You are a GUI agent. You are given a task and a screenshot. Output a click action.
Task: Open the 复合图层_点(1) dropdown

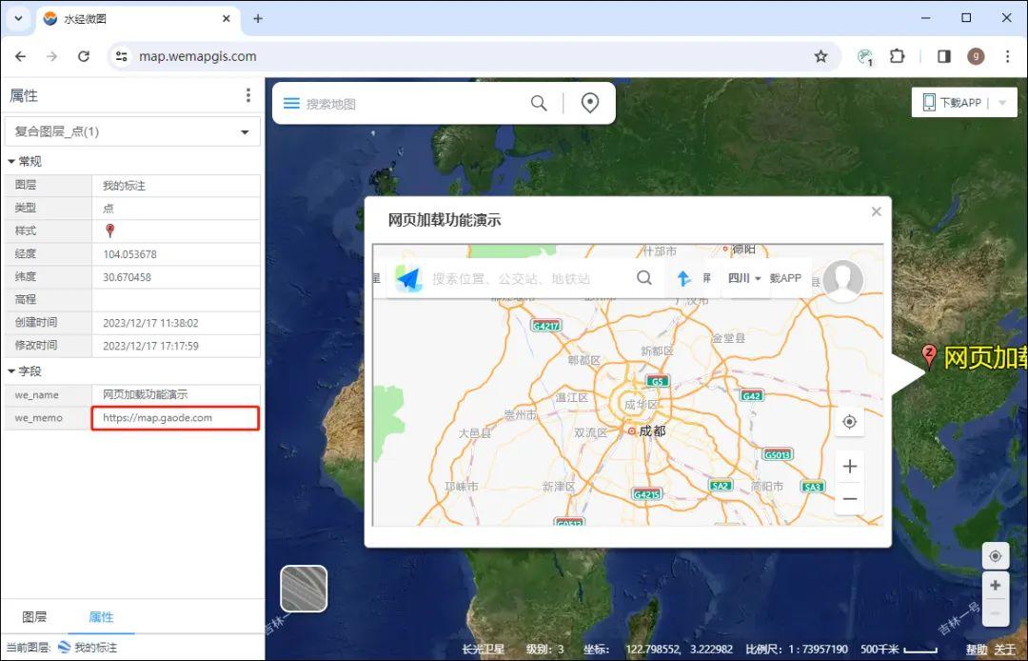tap(132, 131)
